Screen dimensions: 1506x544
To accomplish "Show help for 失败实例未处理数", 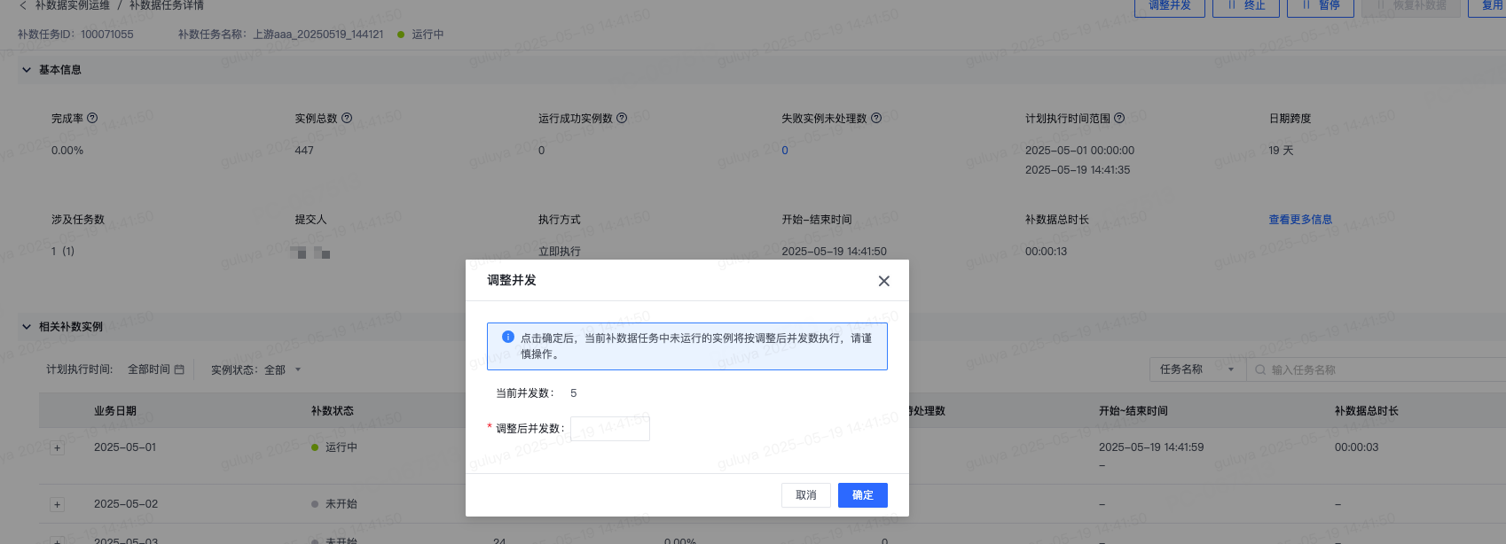I will coord(876,118).
